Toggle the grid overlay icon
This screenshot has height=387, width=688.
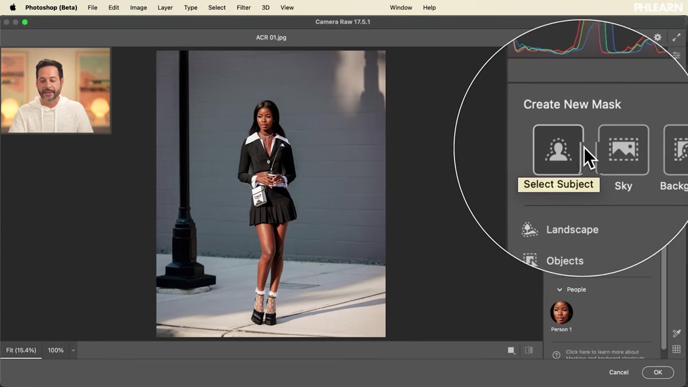[677, 349]
